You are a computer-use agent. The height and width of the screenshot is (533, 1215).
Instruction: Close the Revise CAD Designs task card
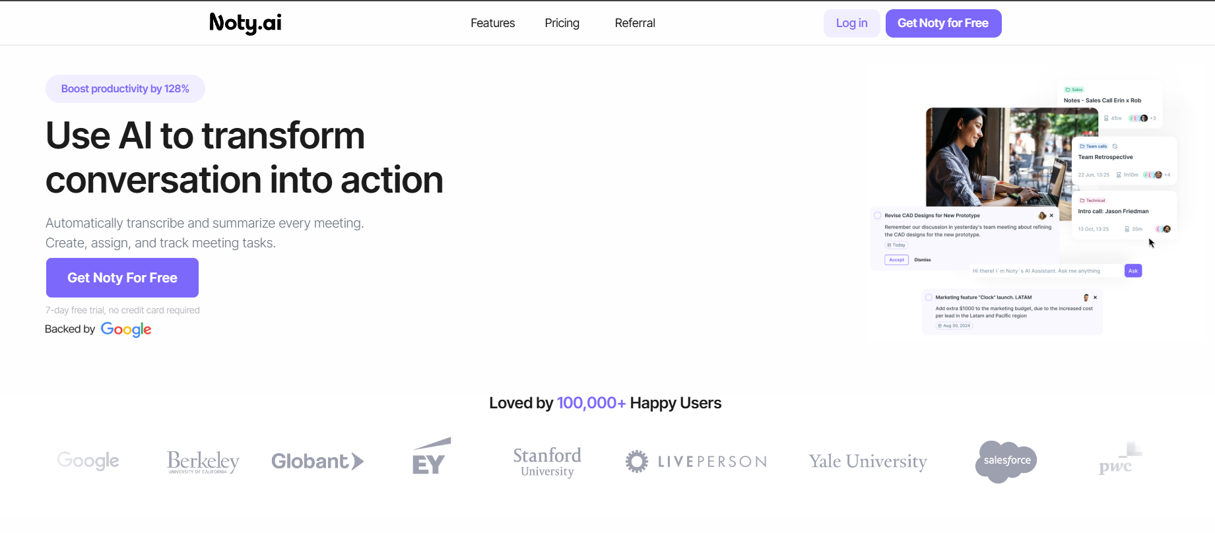1051,216
